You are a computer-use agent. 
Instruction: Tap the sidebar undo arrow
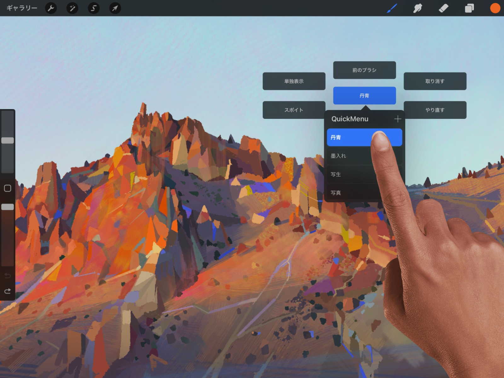click(x=8, y=276)
